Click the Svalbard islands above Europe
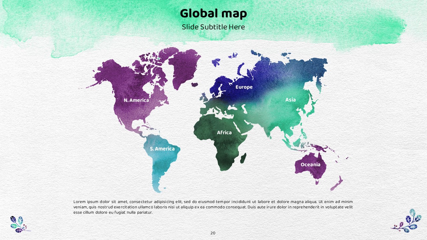The image size is (427, 240). [x=216, y=62]
